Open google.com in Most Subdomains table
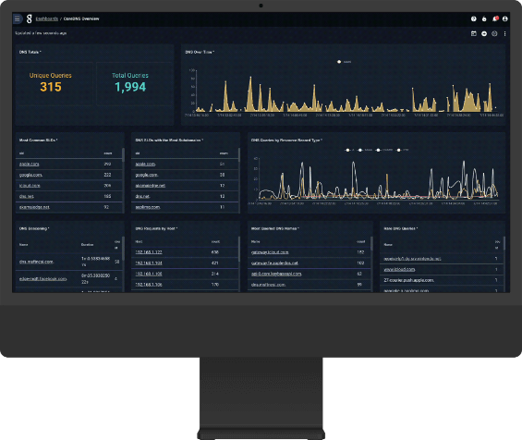Image resolution: width=522 pixels, height=440 pixels. tap(147, 175)
